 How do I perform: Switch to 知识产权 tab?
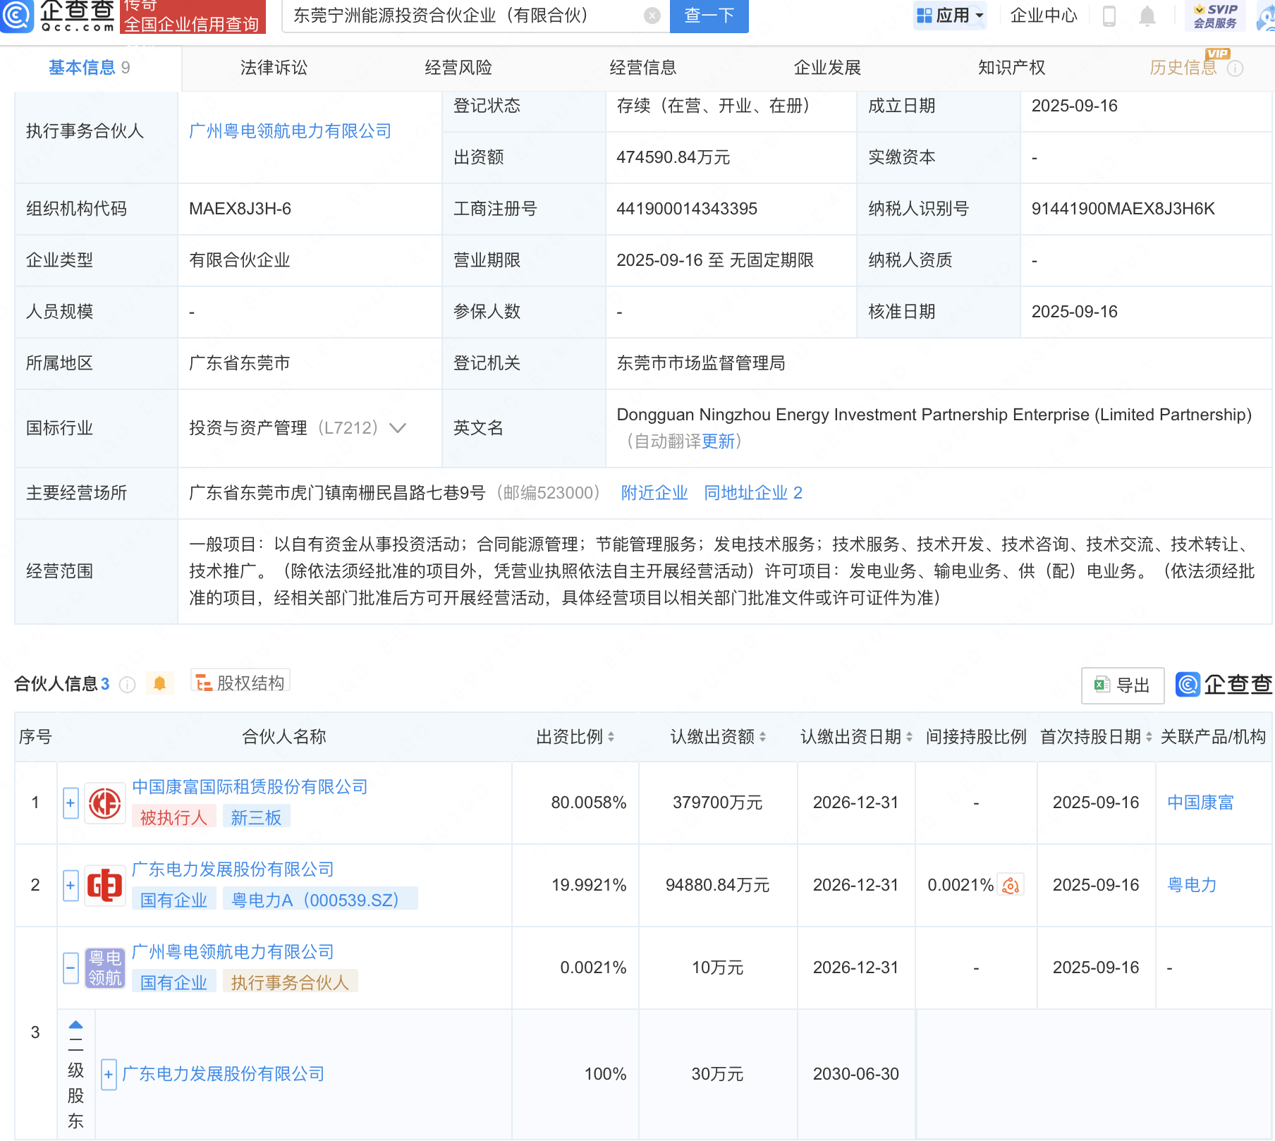[1011, 68]
